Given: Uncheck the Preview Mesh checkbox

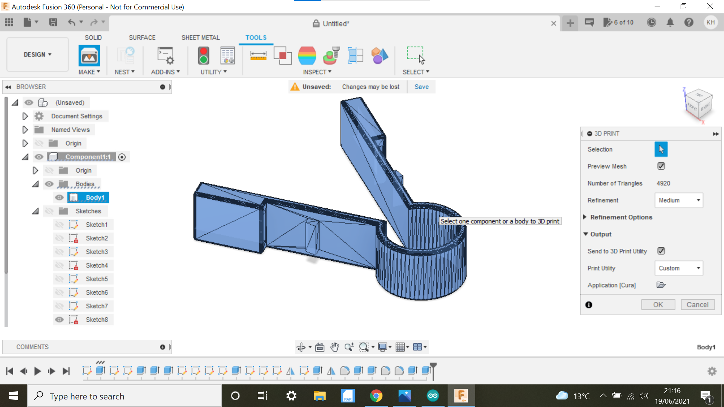Looking at the screenshot, I should (x=661, y=166).
